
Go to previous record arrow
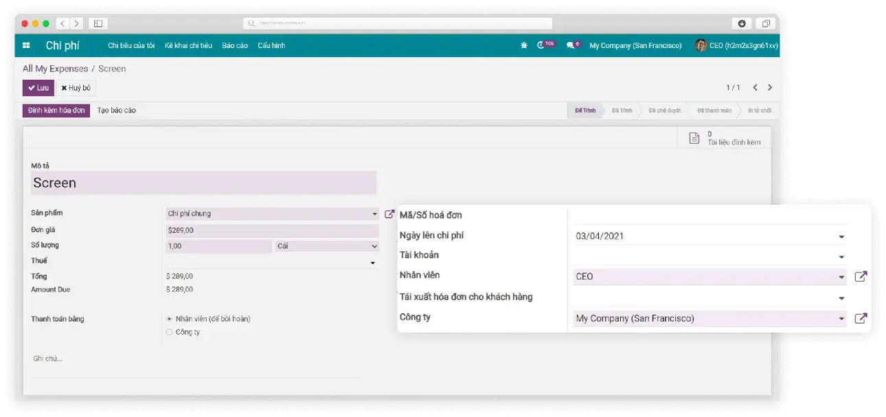tap(755, 88)
